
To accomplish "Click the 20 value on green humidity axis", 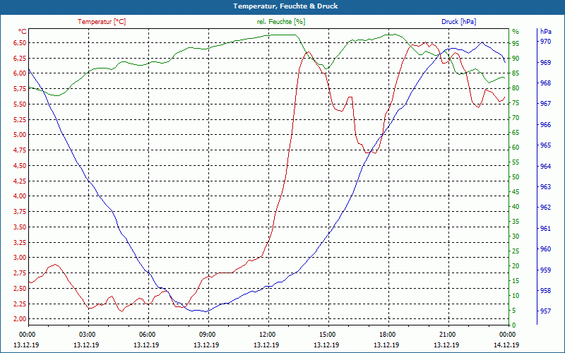I will point(516,266).
